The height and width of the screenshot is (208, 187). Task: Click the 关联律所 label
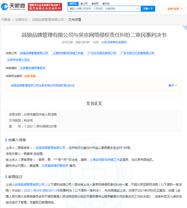coord(11,68)
